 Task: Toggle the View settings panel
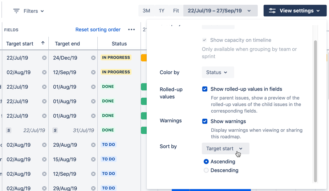(295, 11)
